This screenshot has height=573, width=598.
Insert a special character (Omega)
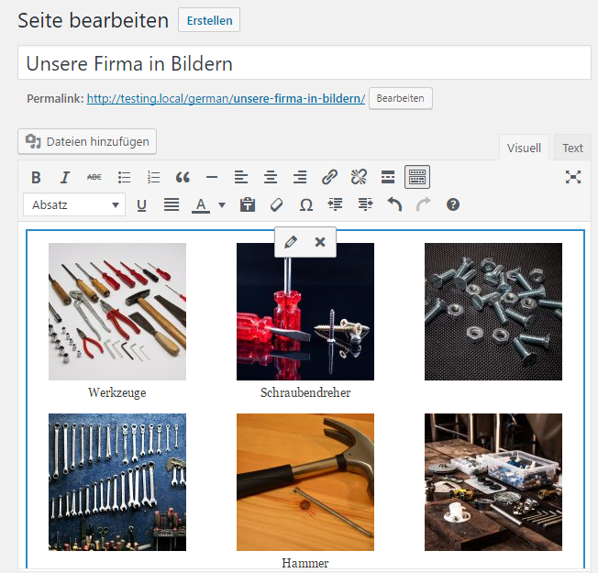tap(305, 205)
